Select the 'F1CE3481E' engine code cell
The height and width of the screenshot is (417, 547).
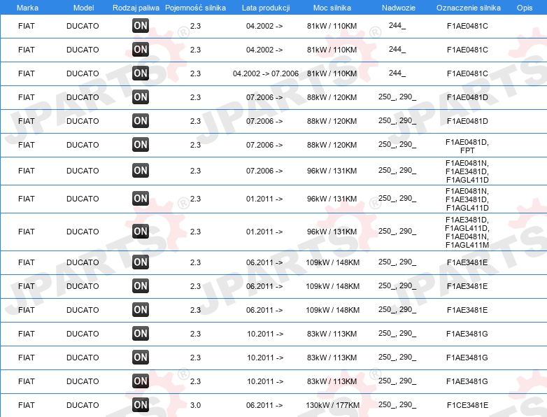[x=467, y=405]
